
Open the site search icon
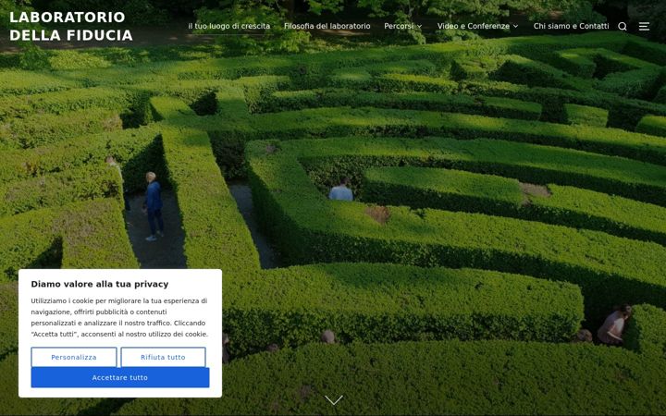point(623,26)
